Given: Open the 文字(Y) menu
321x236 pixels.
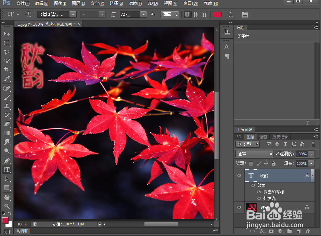Looking at the screenshot, I should pyautogui.click(x=97, y=3).
